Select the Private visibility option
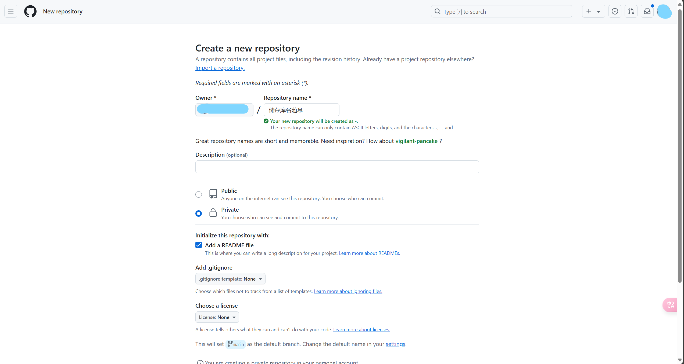 pos(199,214)
